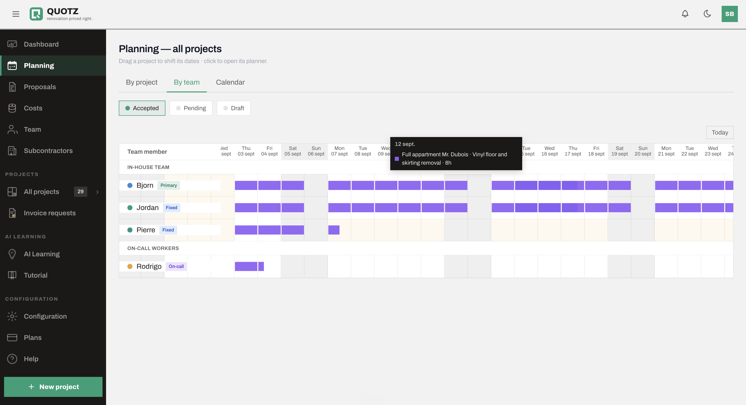Image resolution: width=746 pixels, height=405 pixels.
Task: Click the Team people icon
Action: (x=12, y=129)
